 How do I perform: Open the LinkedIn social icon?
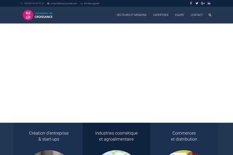209,3
